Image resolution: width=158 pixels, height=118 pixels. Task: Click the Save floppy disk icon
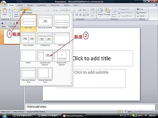click(2, 23)
